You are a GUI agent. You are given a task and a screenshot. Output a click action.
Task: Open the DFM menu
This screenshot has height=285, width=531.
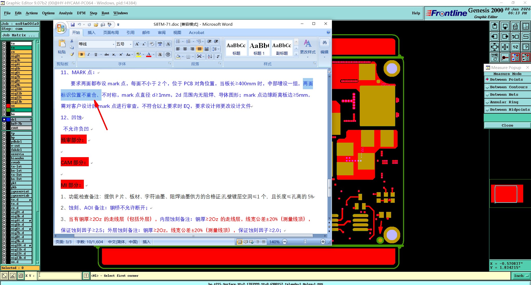[81, 13]
